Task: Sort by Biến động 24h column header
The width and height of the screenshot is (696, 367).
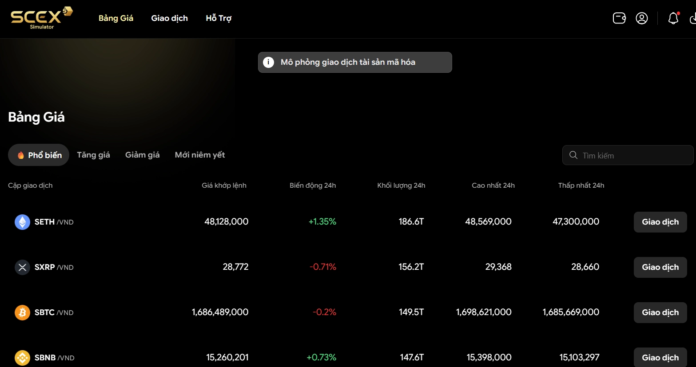Action: tap(313, 185)
